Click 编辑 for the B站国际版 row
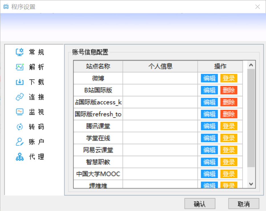 click(x=209, y=90)
